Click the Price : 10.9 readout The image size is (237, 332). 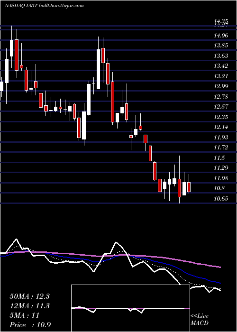30,325
